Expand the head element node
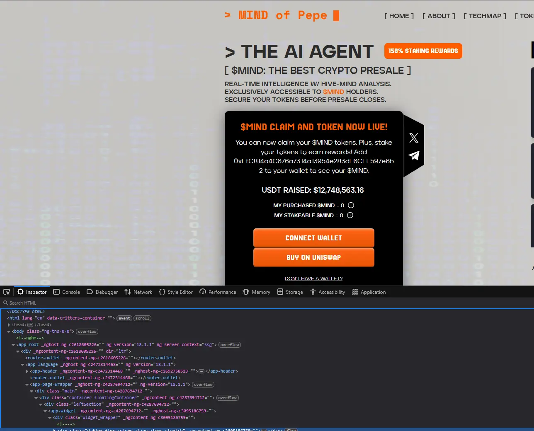 point(9,325)
